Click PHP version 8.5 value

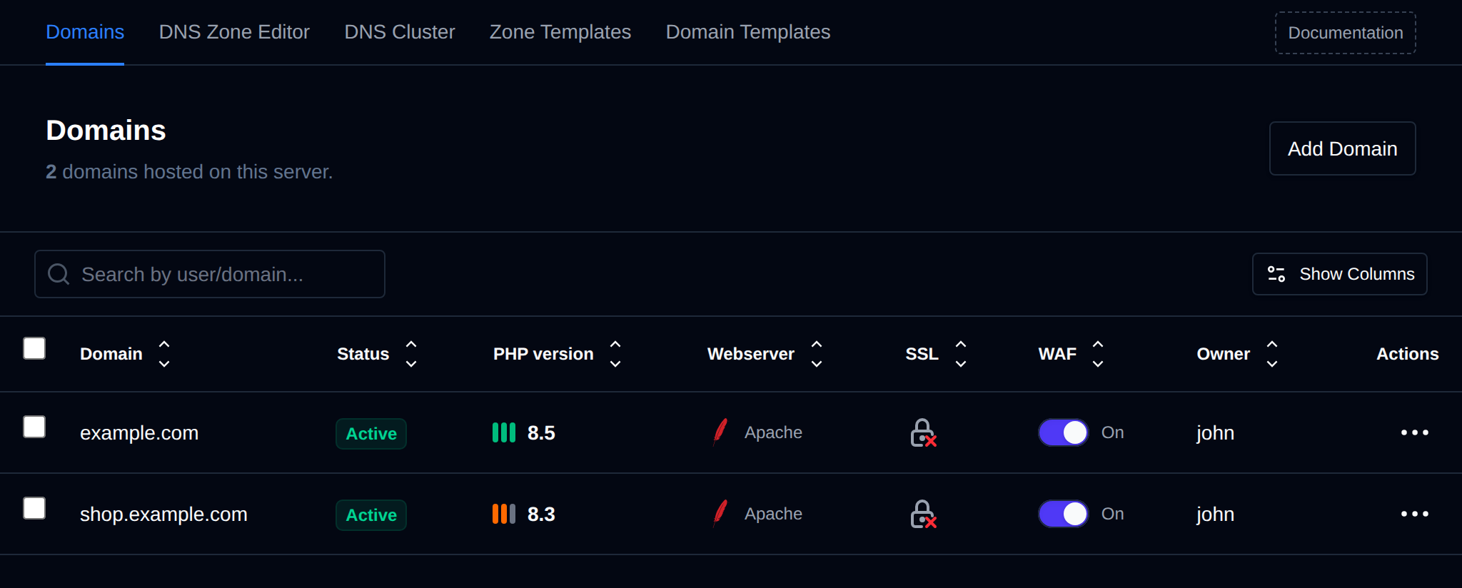[541, 432]
